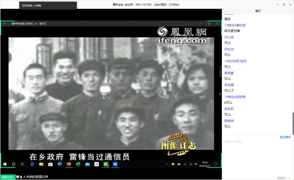Image resolution: width=294 pixels, height=180 pixels.
Task: Click the battery tray icon
Action: [x=179, y=164]
